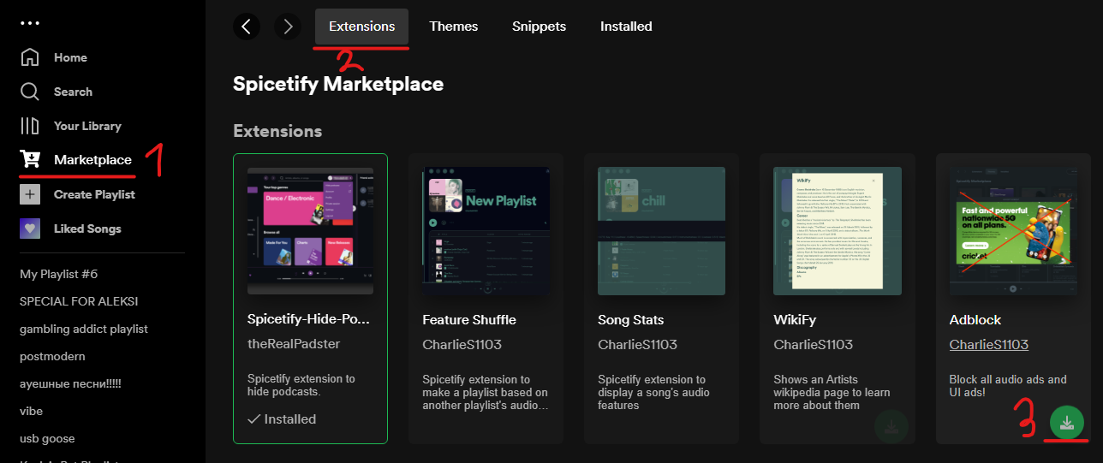This screenshot has width=1103, height=463.
Task: Click 'Spicetify extension to hide podcasts.' description
Action: (x=301, y=385)
